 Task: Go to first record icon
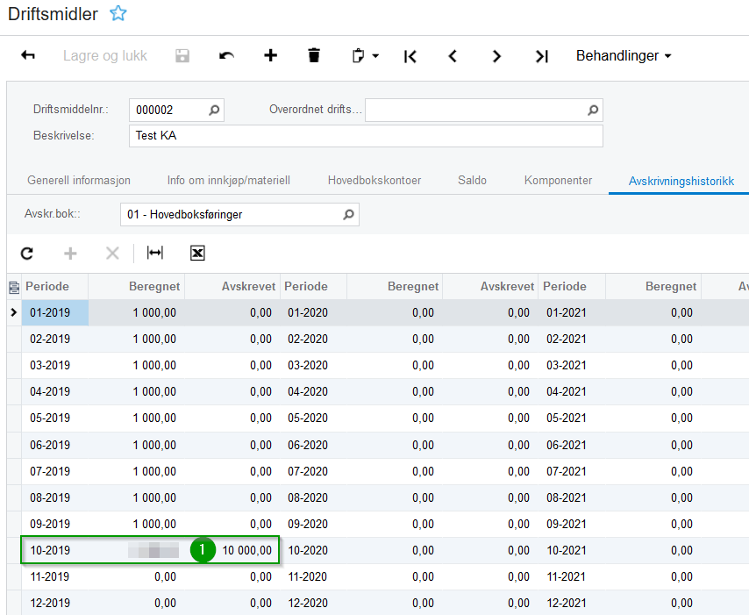point(410,56)
